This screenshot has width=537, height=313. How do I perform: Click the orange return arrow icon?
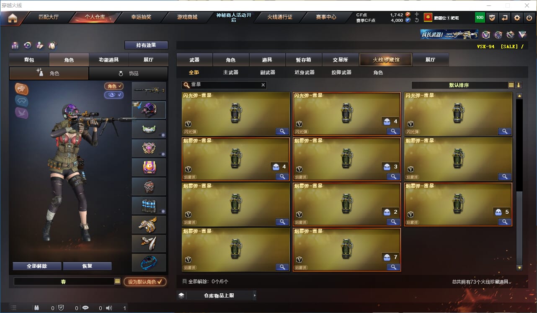[505, 18]
